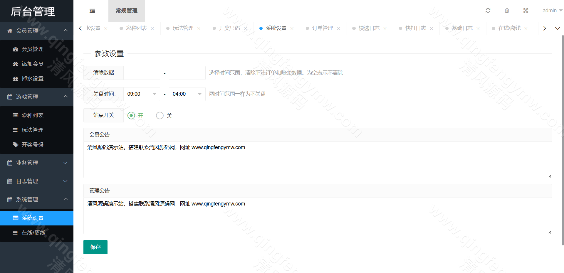Click the first 清除数据 date input field
This screenshot has height=273, width=564.
tap(142, 73)
